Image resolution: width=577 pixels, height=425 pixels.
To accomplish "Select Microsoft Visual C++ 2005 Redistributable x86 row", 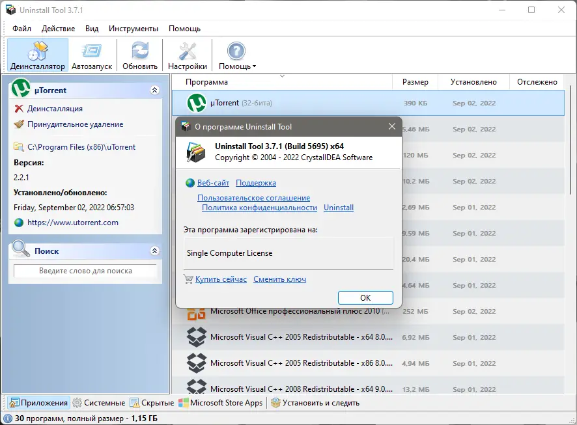I will [368, 363].
